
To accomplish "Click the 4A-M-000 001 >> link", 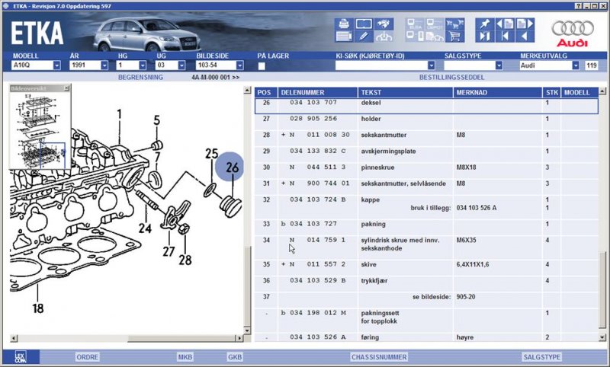I will tap(215, 78).
